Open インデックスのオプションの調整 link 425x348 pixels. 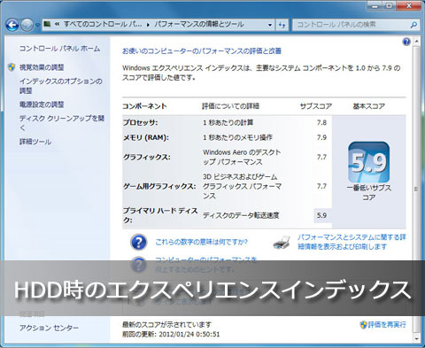click(61, 86)
